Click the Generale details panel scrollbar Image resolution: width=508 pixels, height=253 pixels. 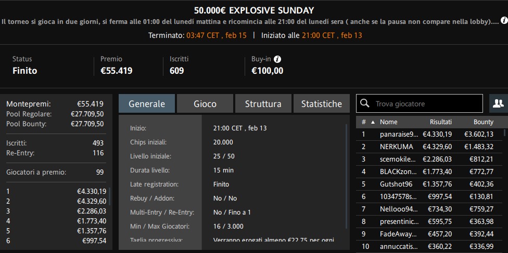coord(346,177)
